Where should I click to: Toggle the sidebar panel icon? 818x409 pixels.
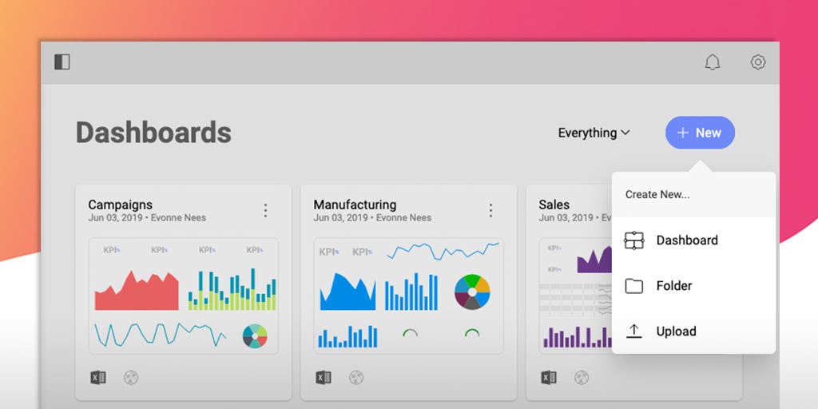62,62
